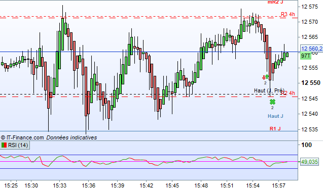Click the RSI scale 100 label
Screen dimensions: 323x189
pyautogui.click(x=306, y=145)
